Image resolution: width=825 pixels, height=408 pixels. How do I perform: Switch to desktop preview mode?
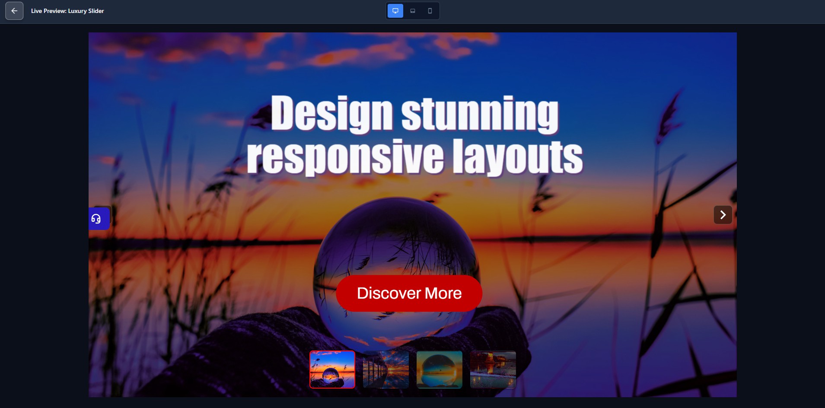(395, 11)
